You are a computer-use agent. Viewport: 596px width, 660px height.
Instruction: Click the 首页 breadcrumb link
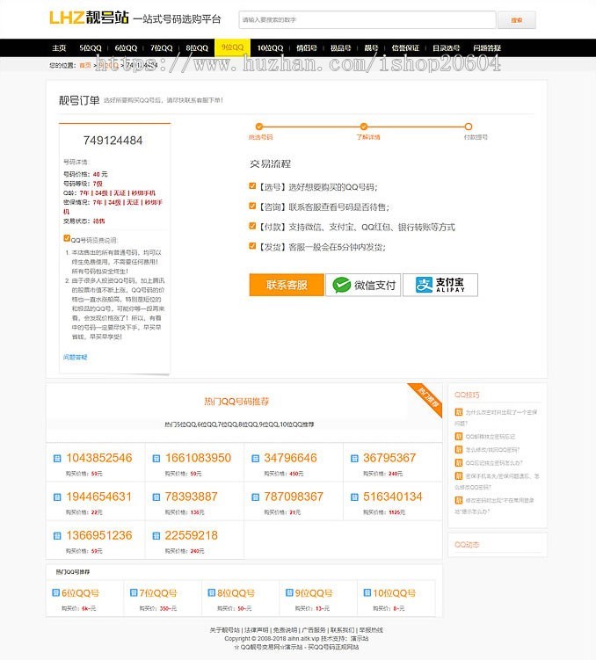point(85,65)
